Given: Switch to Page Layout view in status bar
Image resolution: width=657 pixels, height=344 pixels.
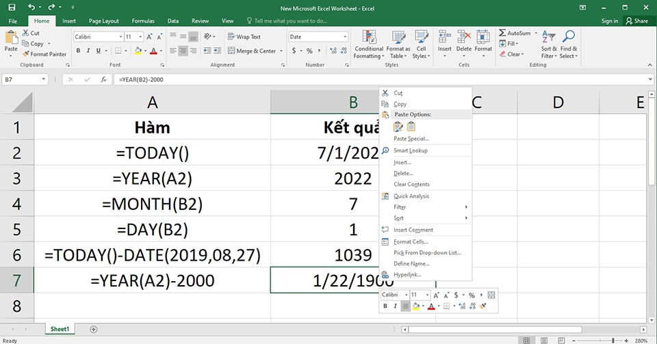Looking at the screenshot, I should 543,341.
